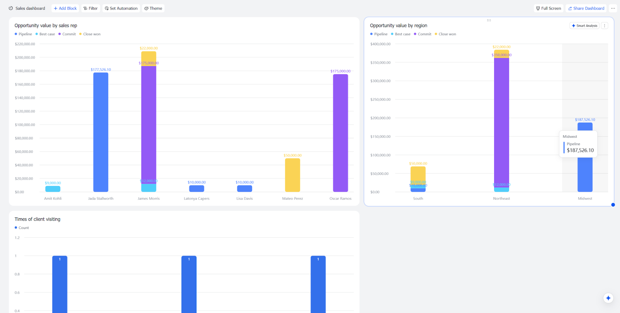This screenshot has height=313, width=620.
Task: Grab the drag handle above region chart
Action: coord(489,20)
